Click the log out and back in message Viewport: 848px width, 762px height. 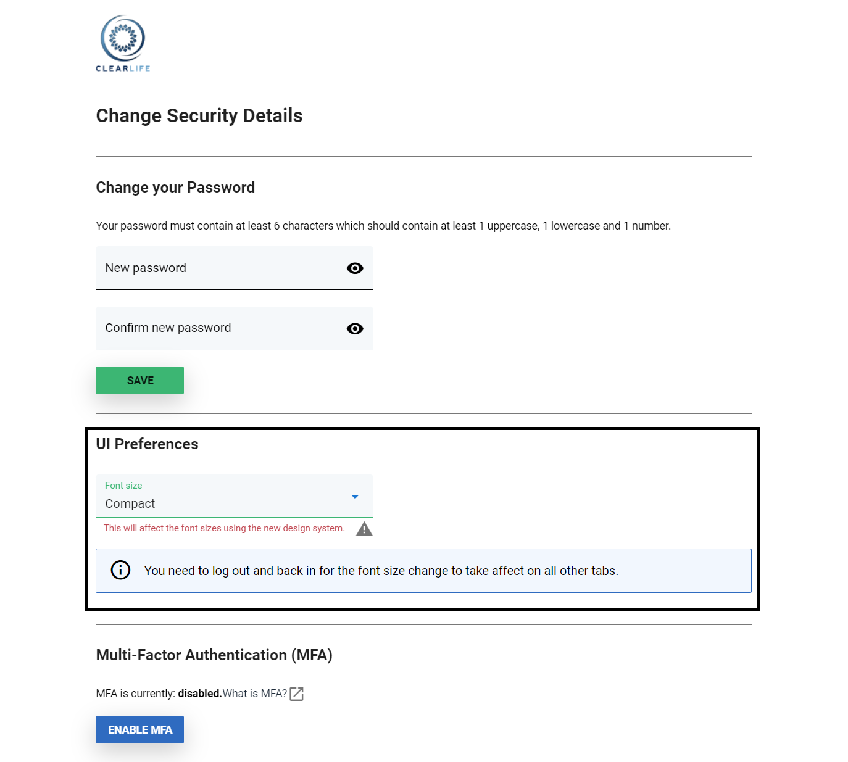pos(381,571)
